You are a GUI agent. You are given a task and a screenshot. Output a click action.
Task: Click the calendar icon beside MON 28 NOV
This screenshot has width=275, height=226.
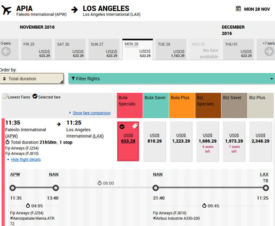pos(238,9)
